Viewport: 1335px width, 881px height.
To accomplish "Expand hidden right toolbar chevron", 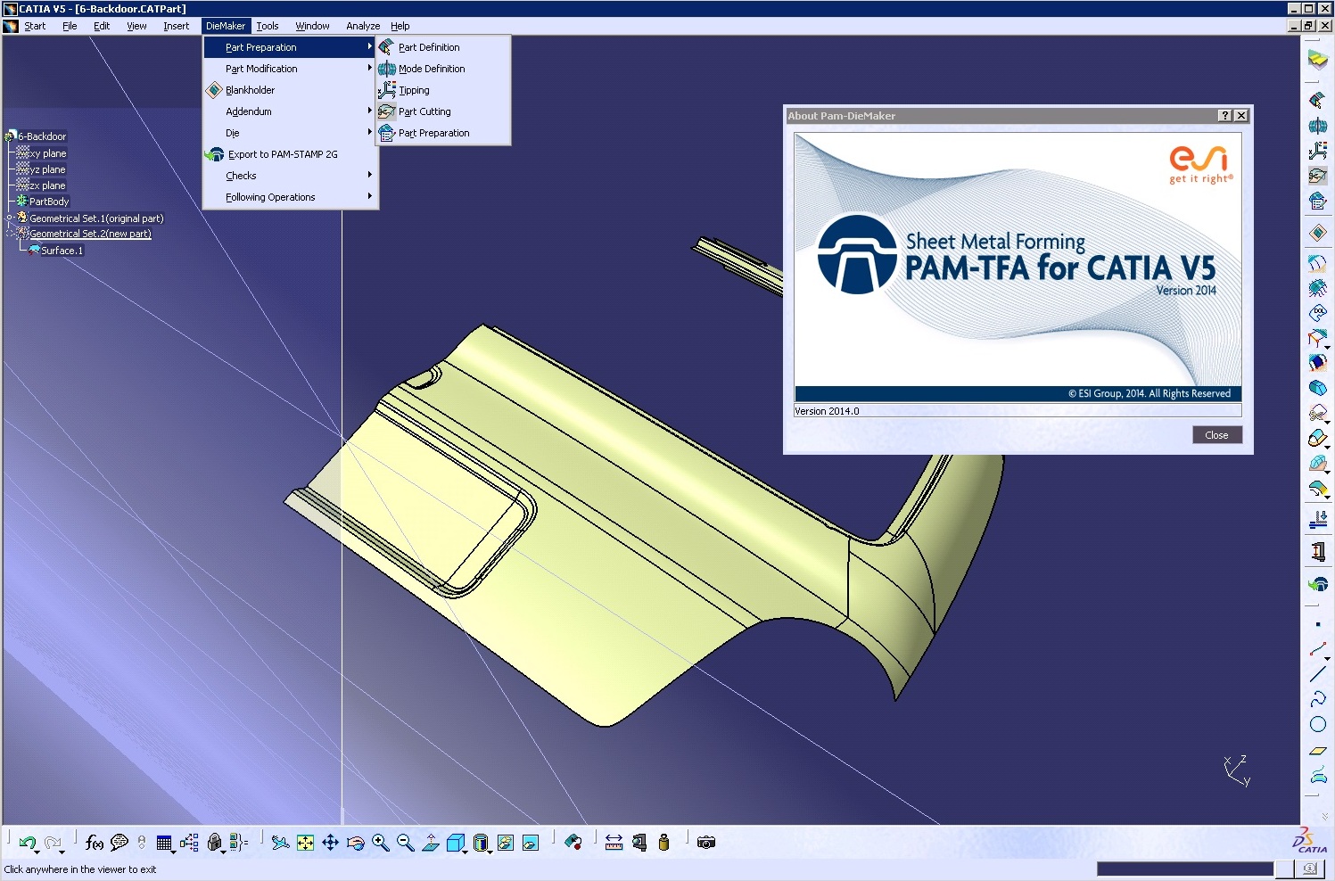I will [x=1323, y=815].
